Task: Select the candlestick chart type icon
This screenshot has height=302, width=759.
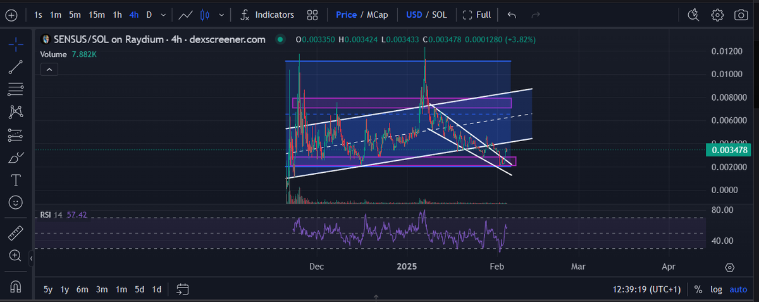Action: [204, 15]
